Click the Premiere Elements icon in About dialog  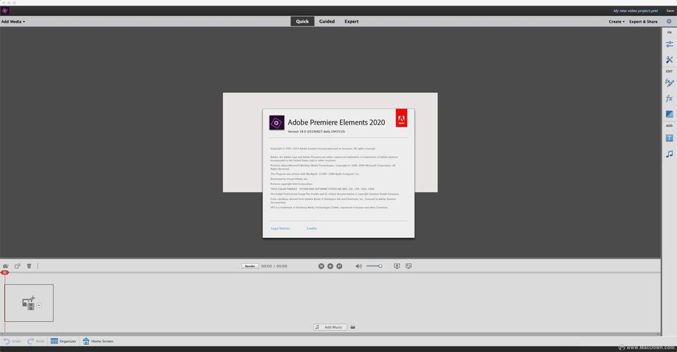[x=276, y=122]
